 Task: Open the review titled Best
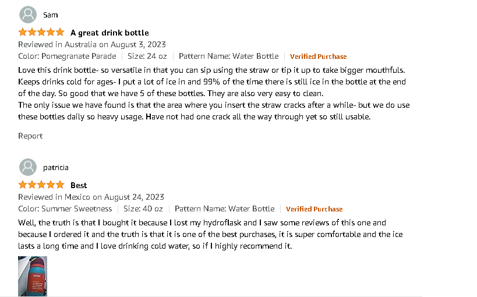coord(79,185)
